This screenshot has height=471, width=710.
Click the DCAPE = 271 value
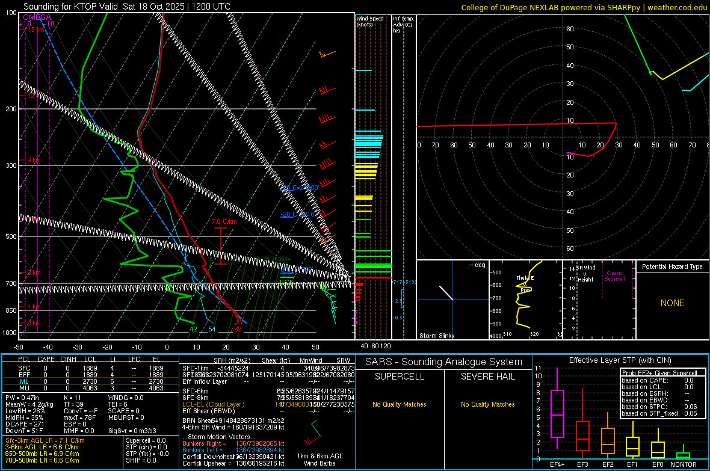point(25,424)
